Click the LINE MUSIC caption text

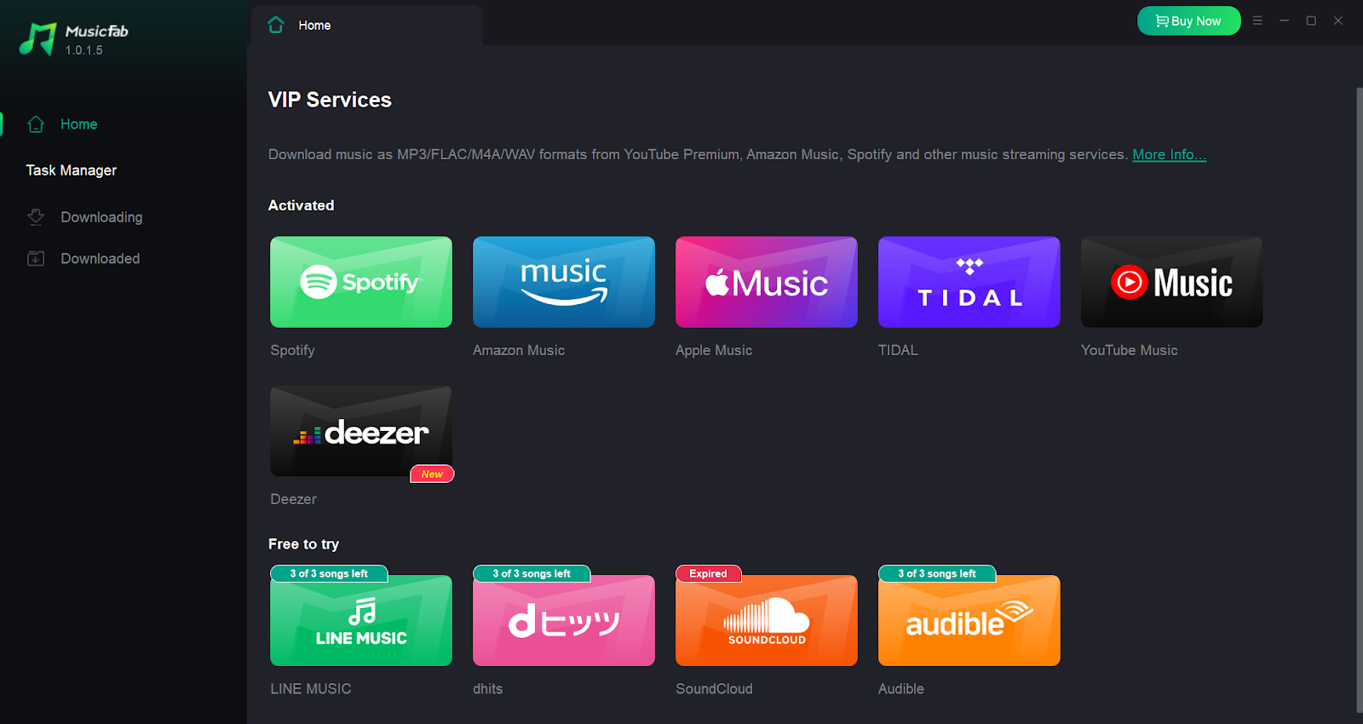310,689
